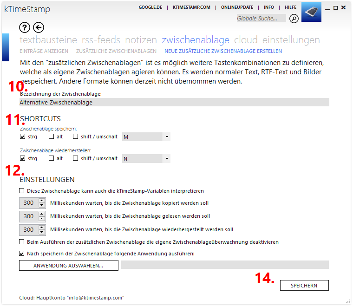Increase milliseconds for wiederhergestellt werden
Screen dimensions: 353x306
[x=42, y=228]
